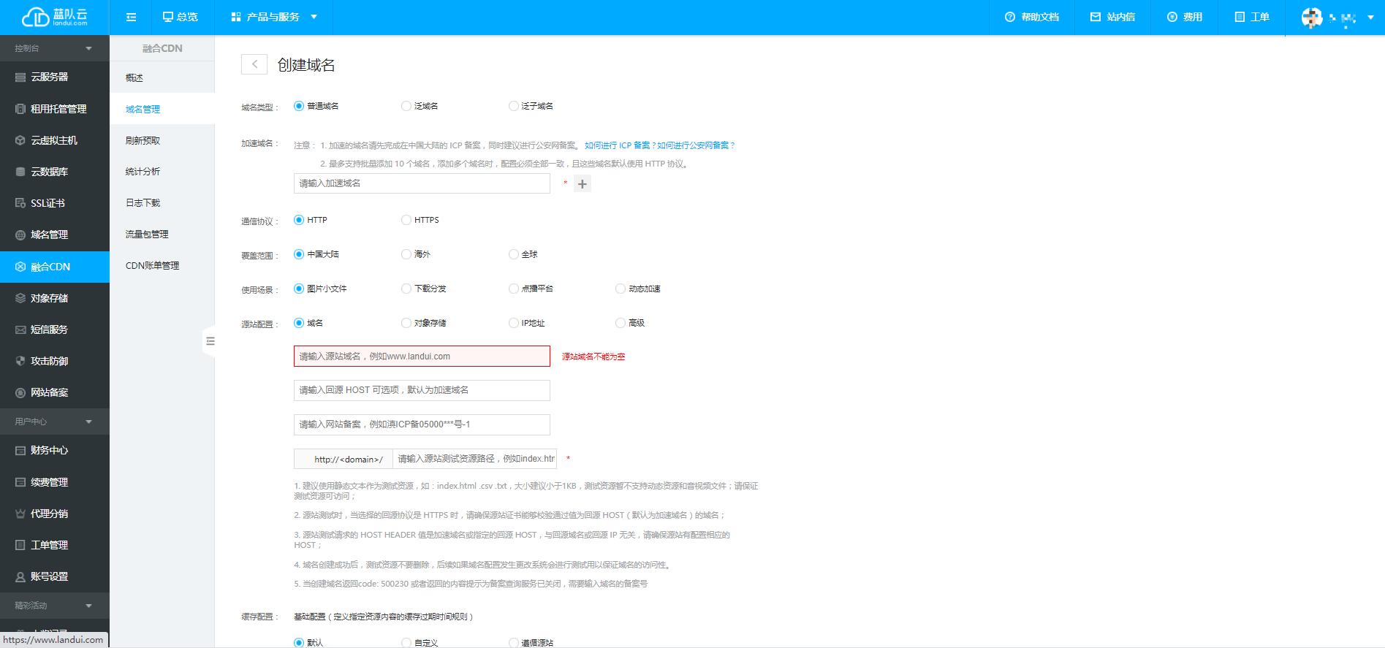Click the 对象存储 layers icon
Image resolution: width=1385 pixels, height=648 pixels.
click(20, 298)
